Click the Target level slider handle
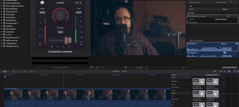The height and width of the screenshot is (107, 239). point(45,22)
